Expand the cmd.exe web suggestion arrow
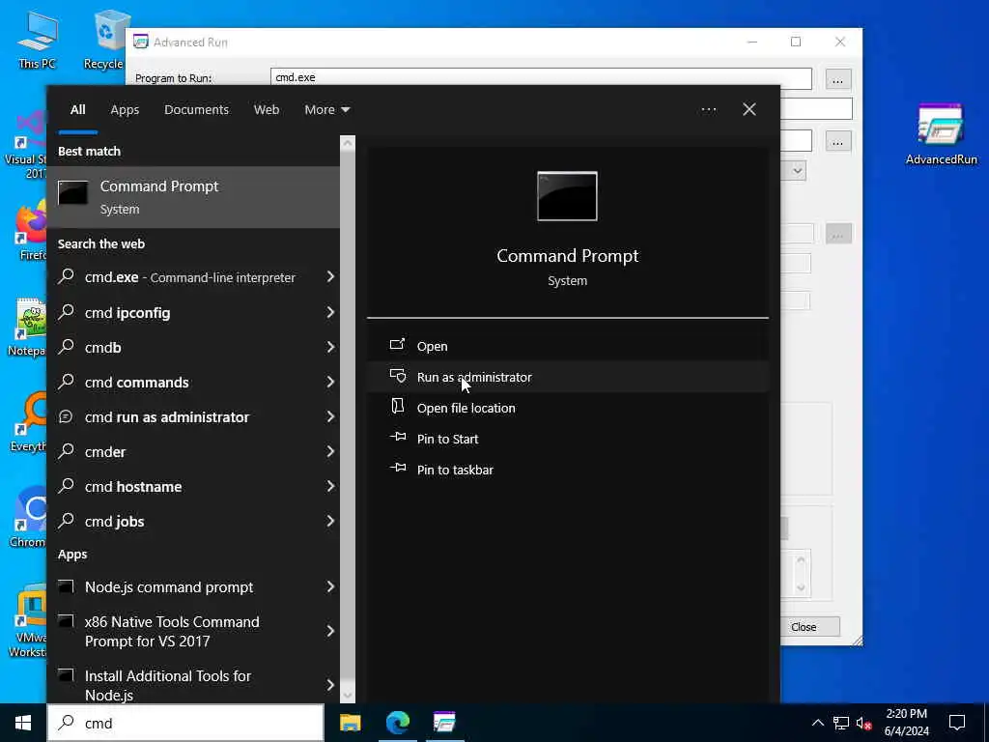989x742 pixels. tap(330, 276)
